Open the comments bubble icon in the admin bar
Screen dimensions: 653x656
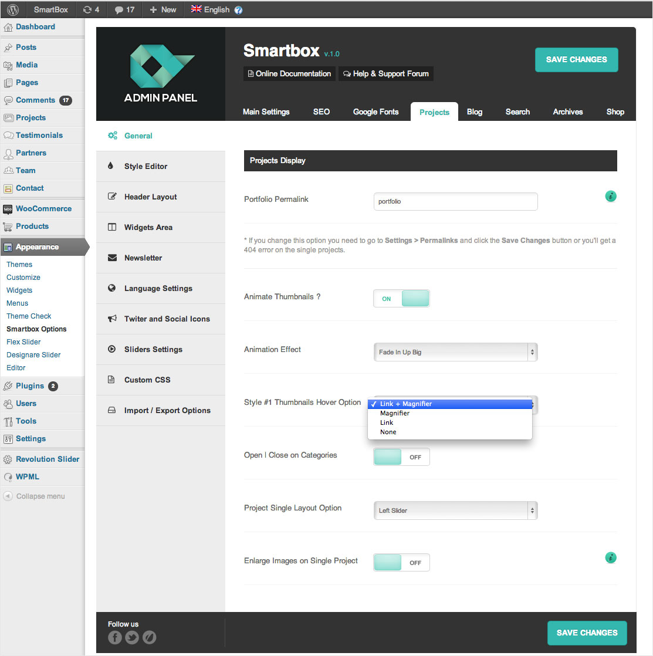tap(119, 9)
